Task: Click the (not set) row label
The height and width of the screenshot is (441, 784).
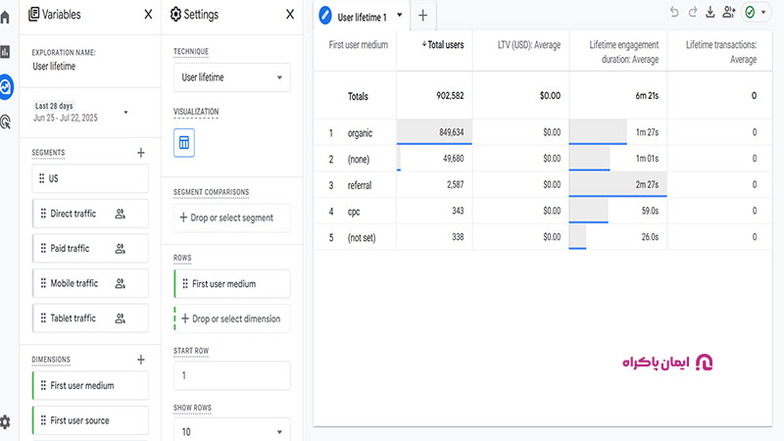Action: click(x=362, y=237)
